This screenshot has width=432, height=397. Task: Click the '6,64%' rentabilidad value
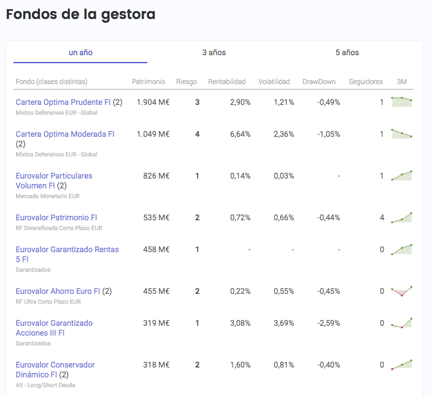coord(241,134)
